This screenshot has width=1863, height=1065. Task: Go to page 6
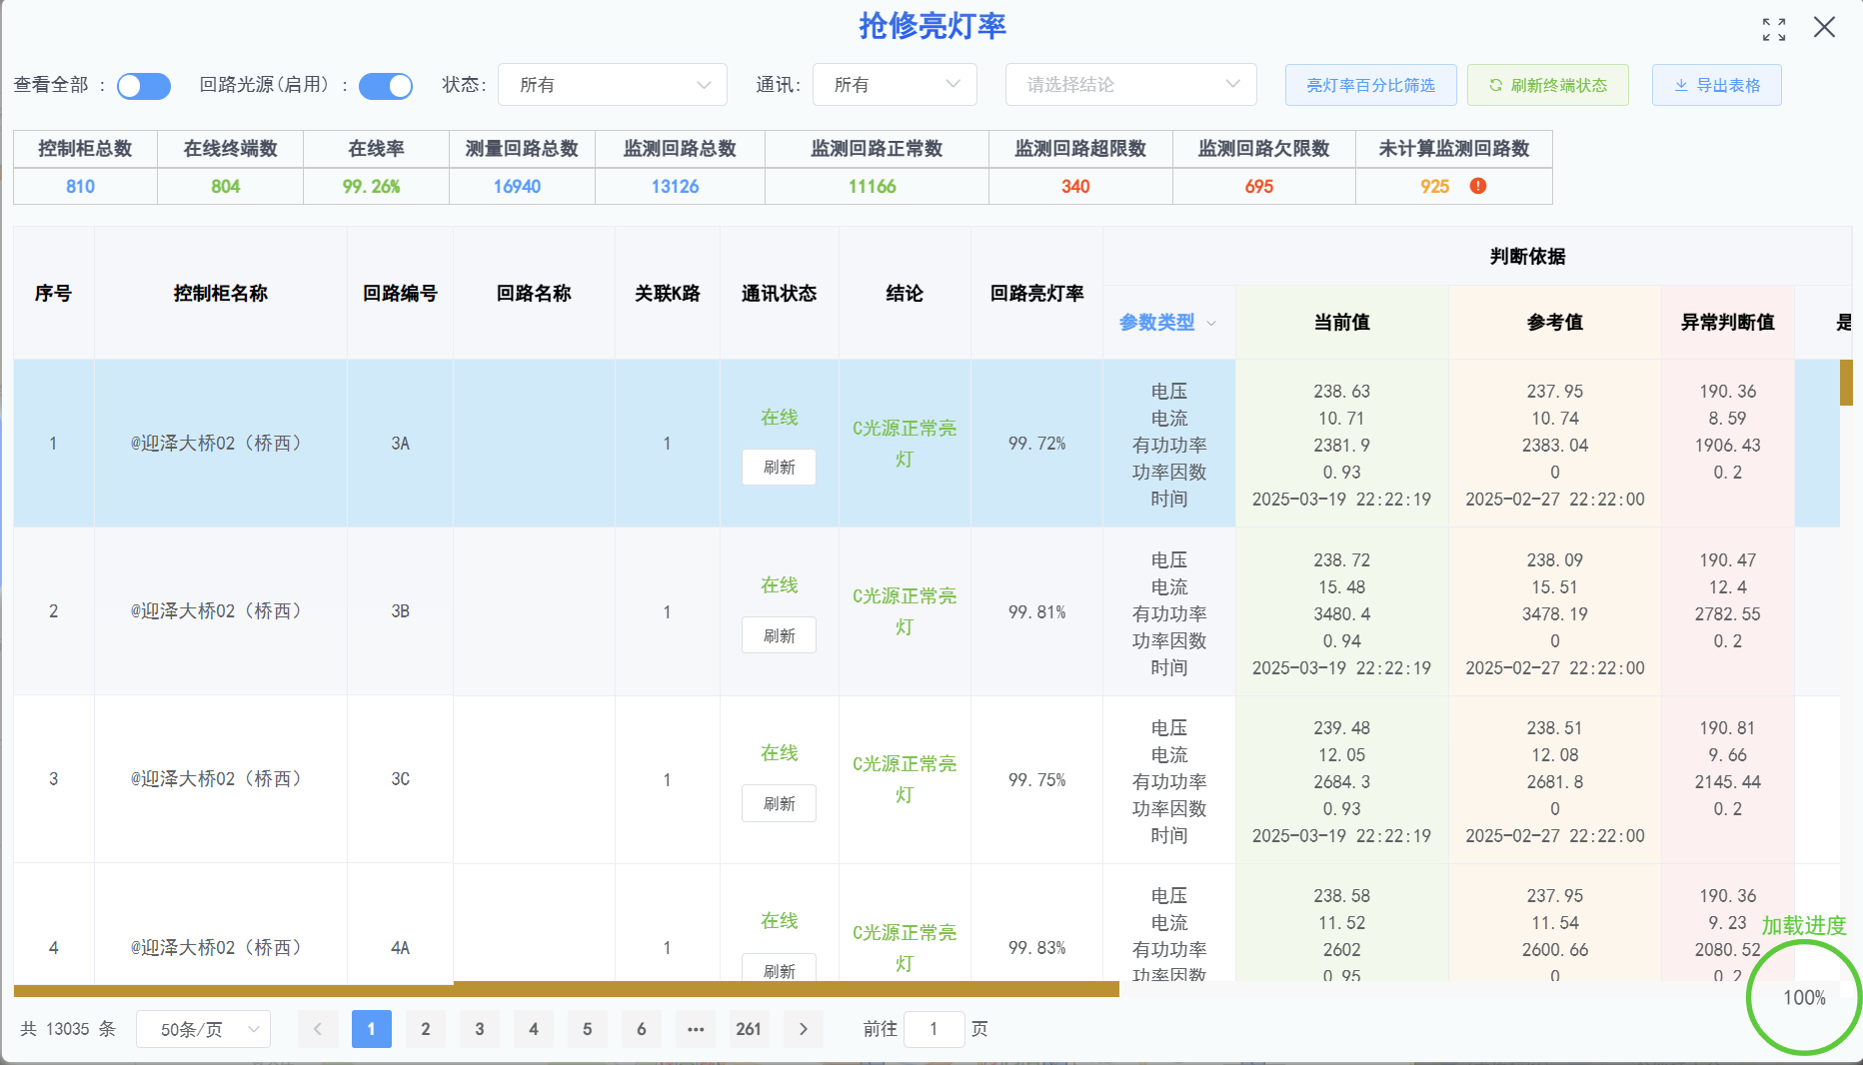click(642, 1029)
